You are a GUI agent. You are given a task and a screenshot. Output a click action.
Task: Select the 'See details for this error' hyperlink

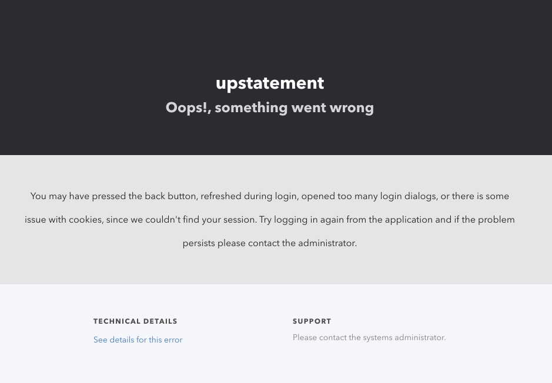tap(138, 340)
